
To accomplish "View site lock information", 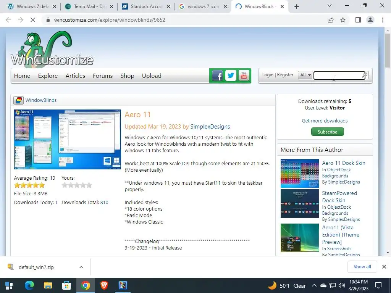I will (48, 20).
